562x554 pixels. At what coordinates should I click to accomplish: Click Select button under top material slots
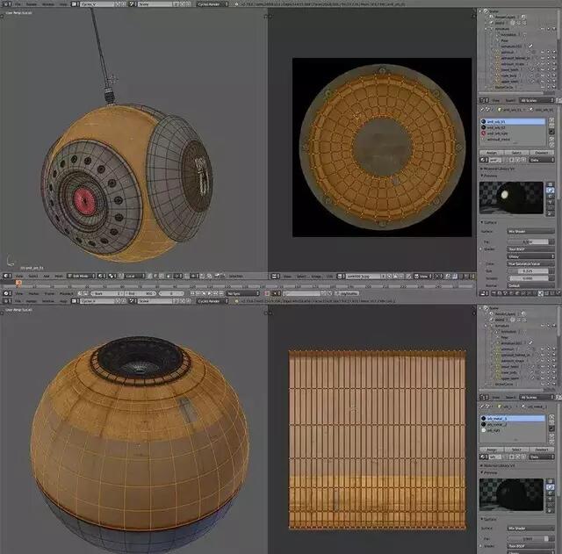pos(516,153)
